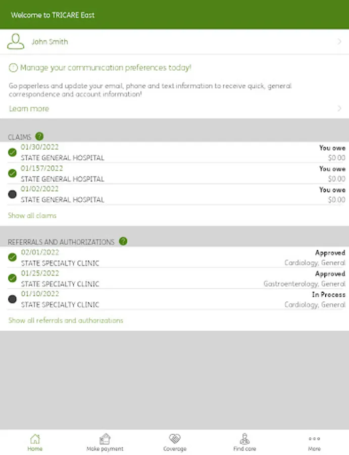This screenshot has height=455, width=349.
Task: Select green check on 01/30/2022 claim
Action: (13, 152)
